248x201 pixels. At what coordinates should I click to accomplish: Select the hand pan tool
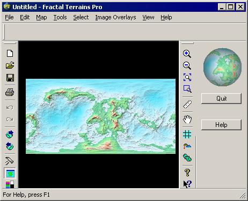click(187, 119)
